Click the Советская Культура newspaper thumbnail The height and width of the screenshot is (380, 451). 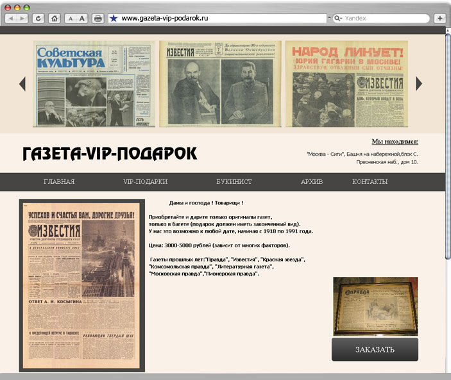pos(94,84)
